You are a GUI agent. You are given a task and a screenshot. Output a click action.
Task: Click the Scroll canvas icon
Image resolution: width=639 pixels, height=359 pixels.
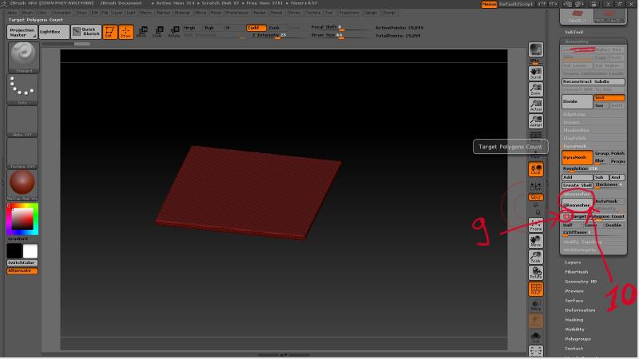[x=536, y=73]
